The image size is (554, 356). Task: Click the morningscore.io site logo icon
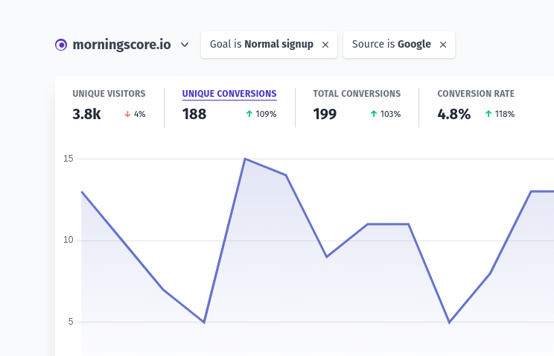click(61, 45)
